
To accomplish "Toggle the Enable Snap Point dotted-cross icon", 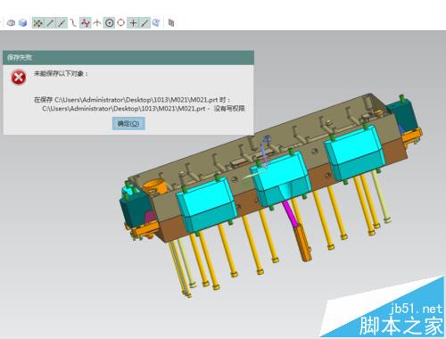I will click(37, 23).
